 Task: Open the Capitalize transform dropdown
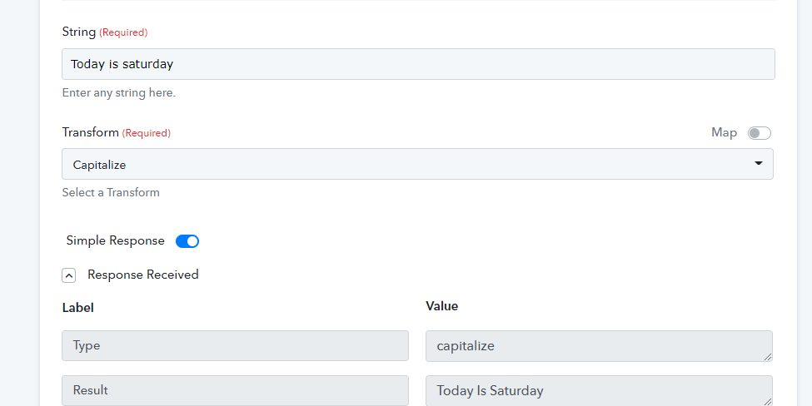(417, 164)
